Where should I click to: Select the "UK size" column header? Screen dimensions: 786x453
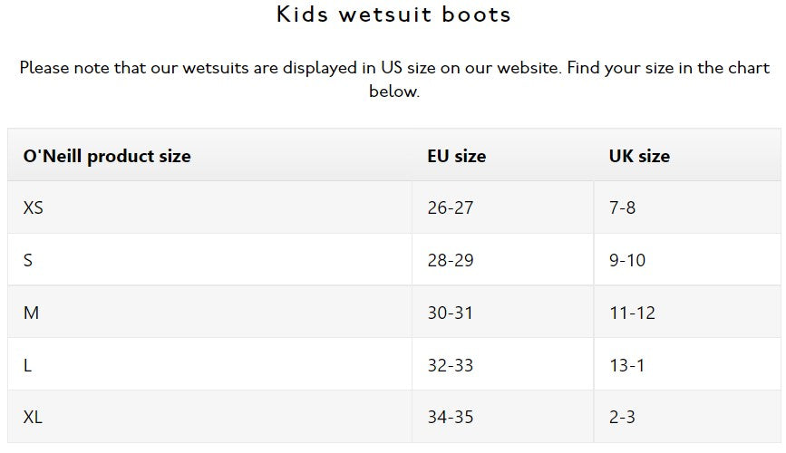[639, 156]
